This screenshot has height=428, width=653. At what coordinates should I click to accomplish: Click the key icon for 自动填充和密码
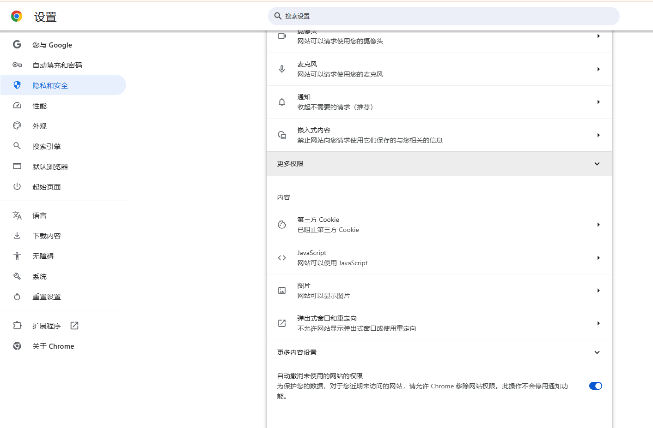pos(17,65)
